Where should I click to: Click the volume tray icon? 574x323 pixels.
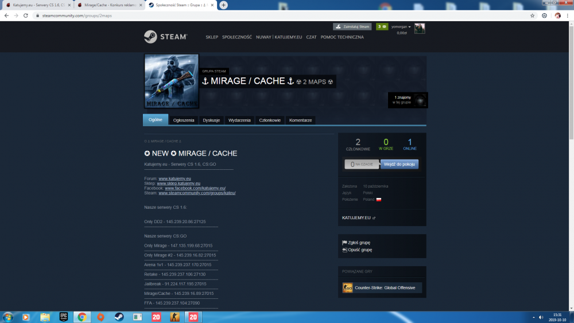pyautogui.click(x=541, y=317)
